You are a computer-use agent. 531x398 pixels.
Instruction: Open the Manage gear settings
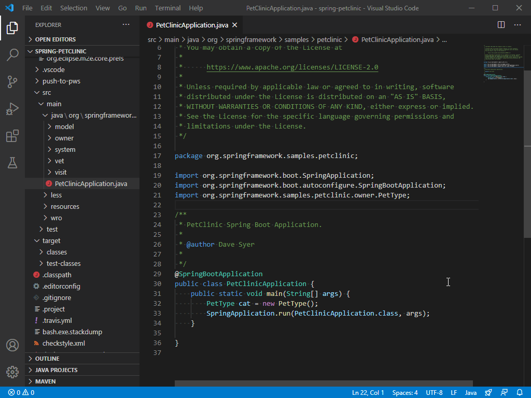(x=12, y=372)
